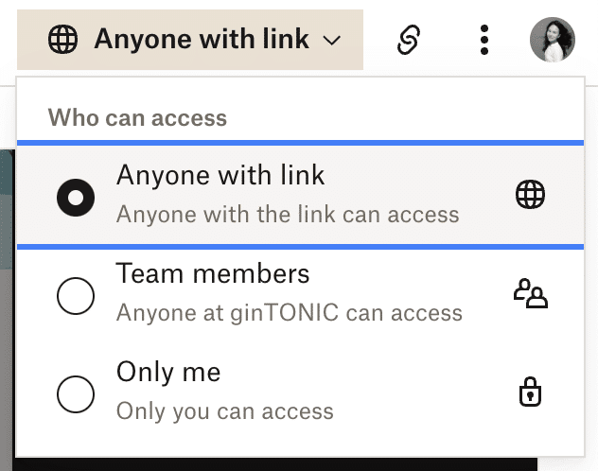
Task: Click the globe icon in Anyone with link row
Action: pos(530,195)
